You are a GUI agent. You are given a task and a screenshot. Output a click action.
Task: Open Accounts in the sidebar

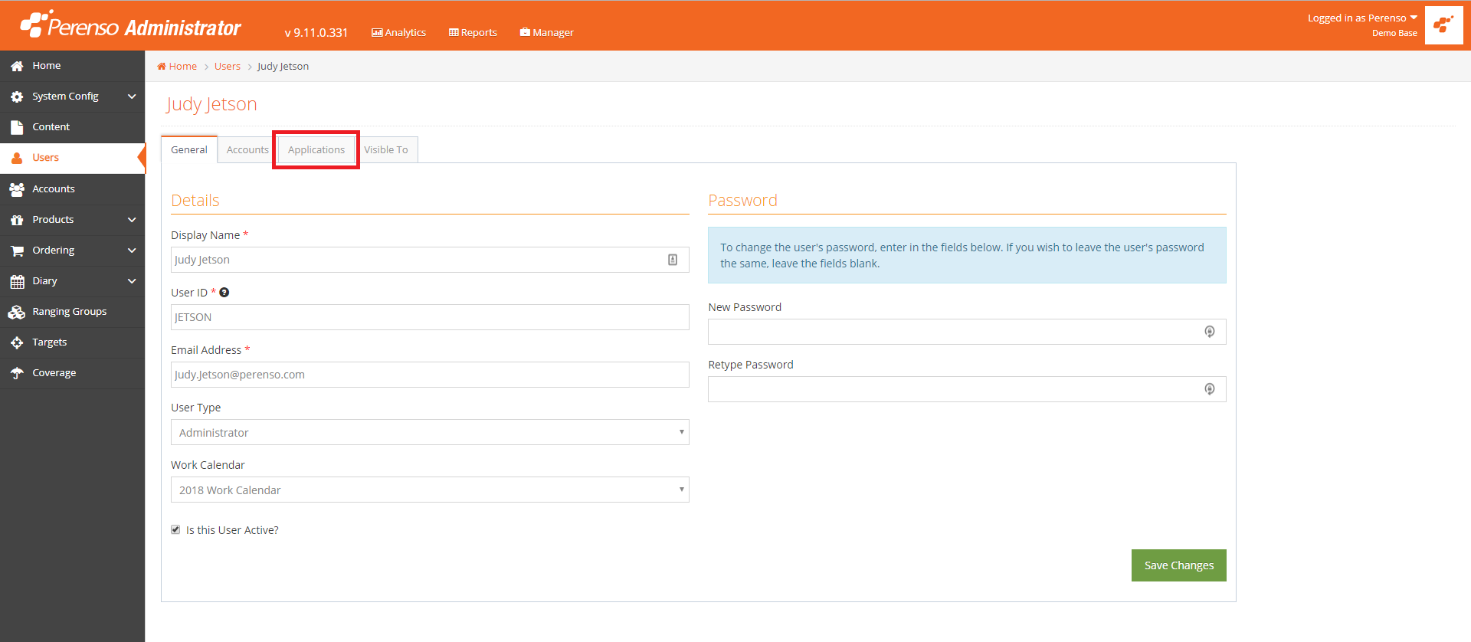click(x=72, y=189)
